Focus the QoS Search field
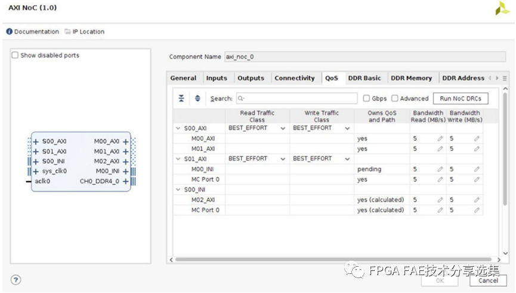The height and width of the screenshot is (293, 516). (296, 98)
